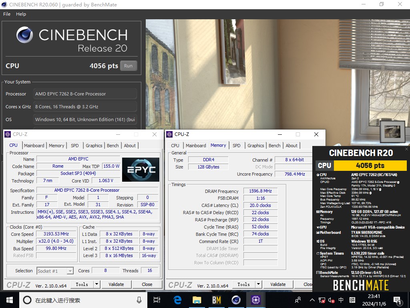The height and width of the screenshot is (308, 410).
Task: Minimize the right CPU-Z window
Action: (280, 134)
